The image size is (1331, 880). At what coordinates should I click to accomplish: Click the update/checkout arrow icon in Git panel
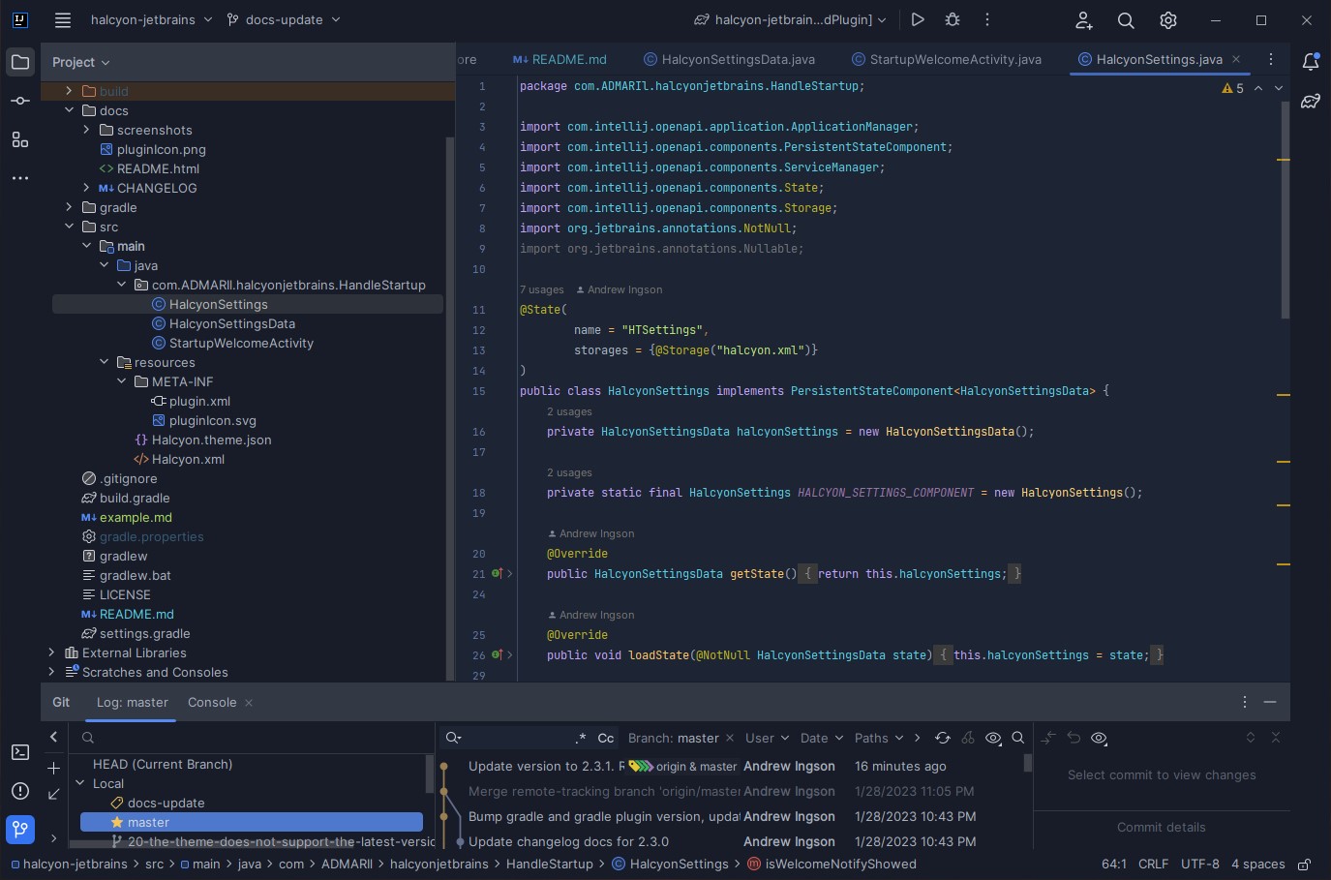(53, 794)
